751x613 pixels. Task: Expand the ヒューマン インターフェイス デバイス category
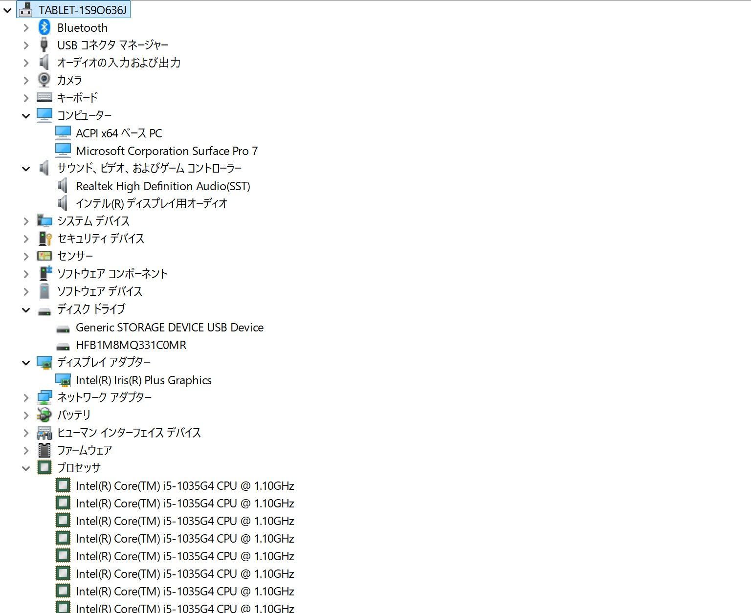click(26, 433)
